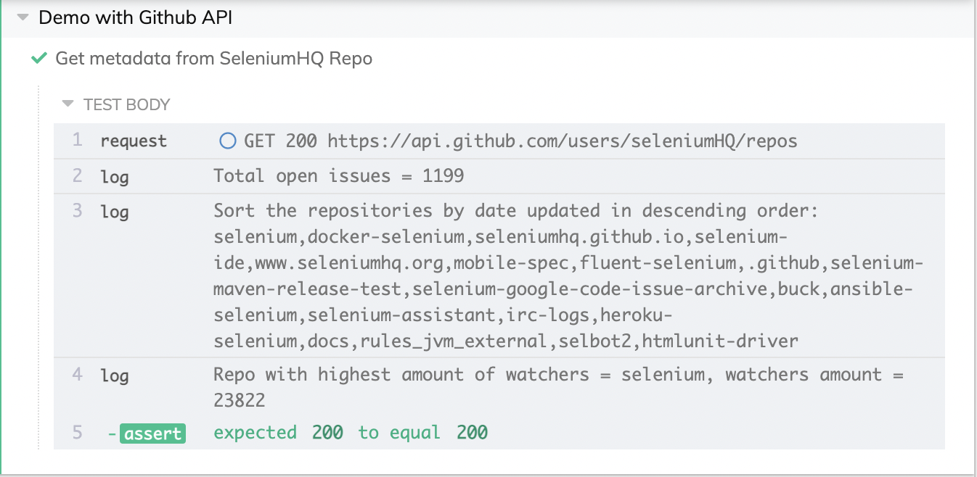
Task: Click the log label in row 2
Action: point(115,176)
